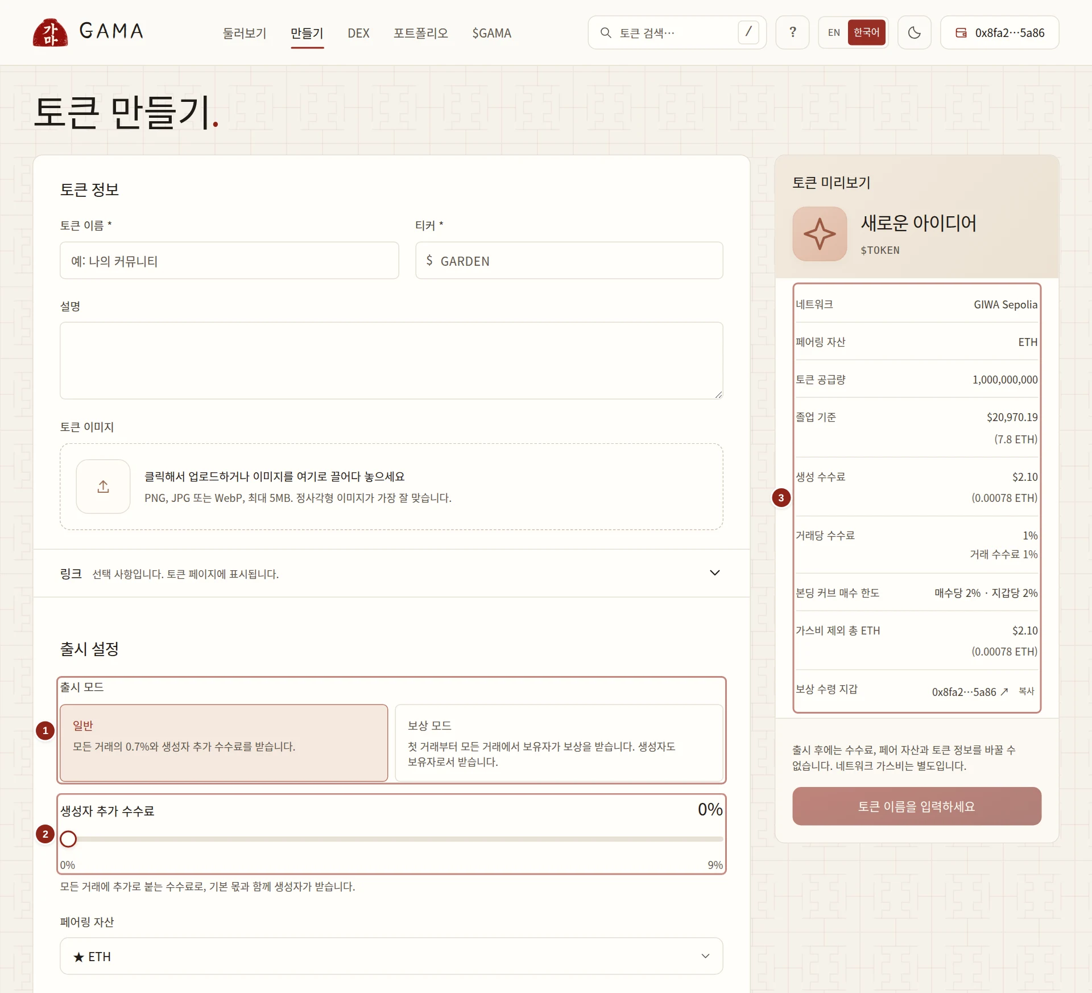Click the image upload dropzone text
The image size is (1092, 993).
tap(298, 487)
